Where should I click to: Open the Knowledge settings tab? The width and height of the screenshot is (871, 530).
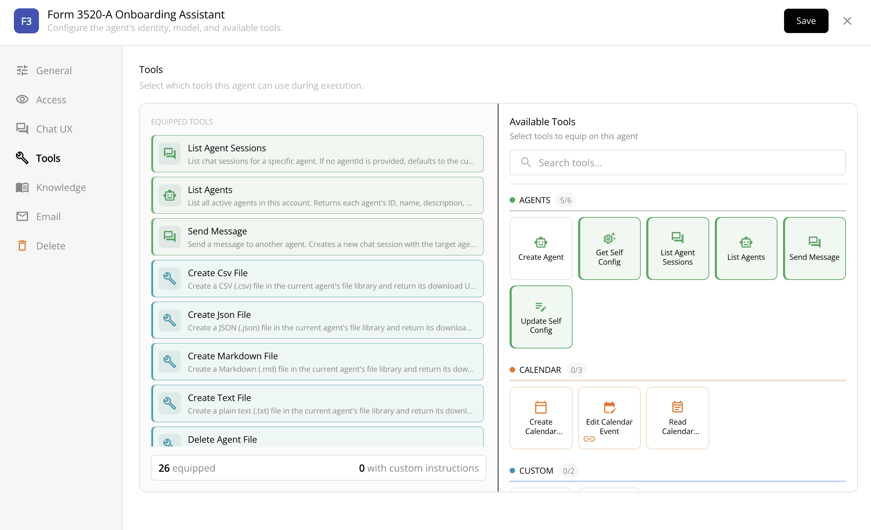coord(61,187)
